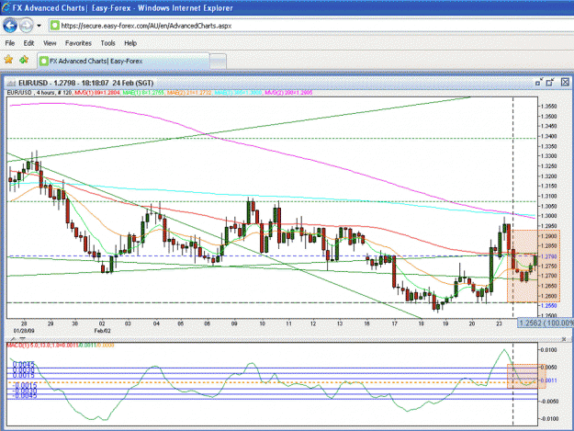Click the address bar showing secure.easy-forex.com URL
The image size is (574, 431).
pos(311,26)
